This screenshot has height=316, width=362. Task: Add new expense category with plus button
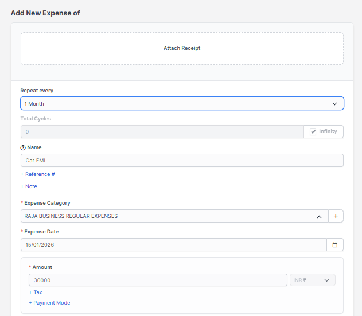tap(336, 216)
